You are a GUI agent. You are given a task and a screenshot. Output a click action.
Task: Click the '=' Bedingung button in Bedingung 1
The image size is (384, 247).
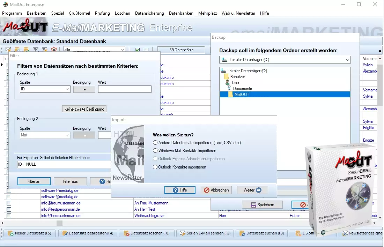click(84, 89)
